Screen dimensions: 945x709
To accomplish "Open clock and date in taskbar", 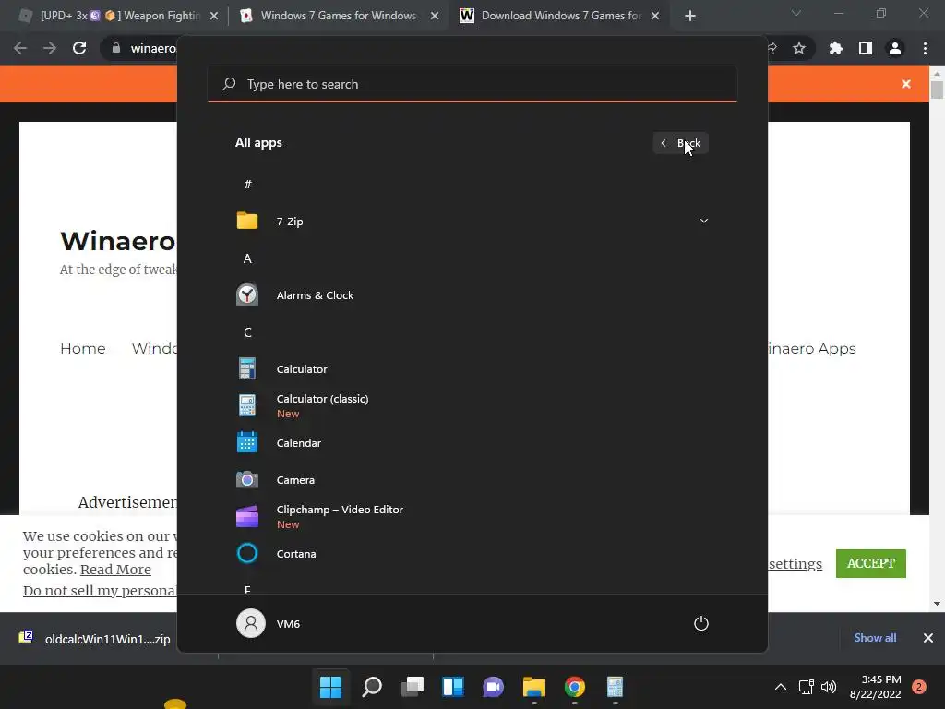I will coord(875,687).
